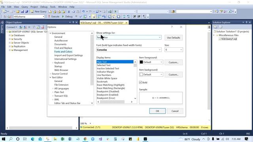Viewport: 253px width, 142px height.
Task: Open Word from the taskbar
Action: [70, 139]
